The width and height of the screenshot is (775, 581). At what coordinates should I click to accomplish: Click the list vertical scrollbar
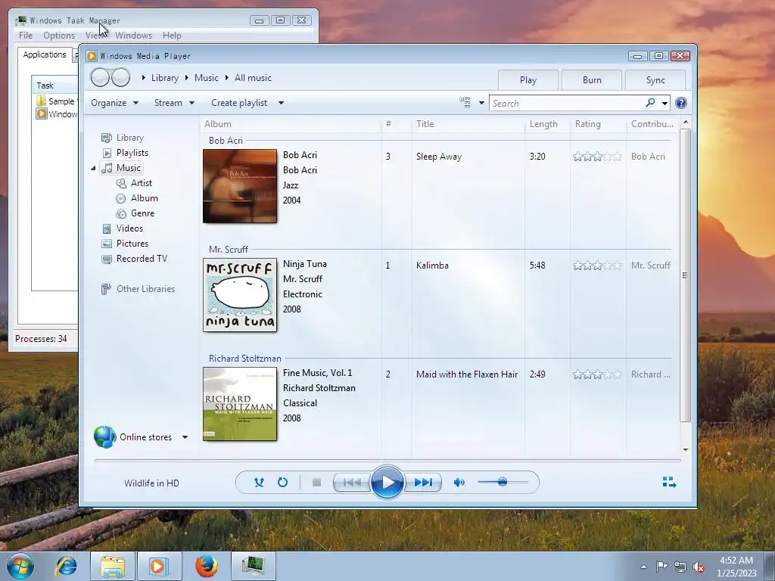pos(685,275)
